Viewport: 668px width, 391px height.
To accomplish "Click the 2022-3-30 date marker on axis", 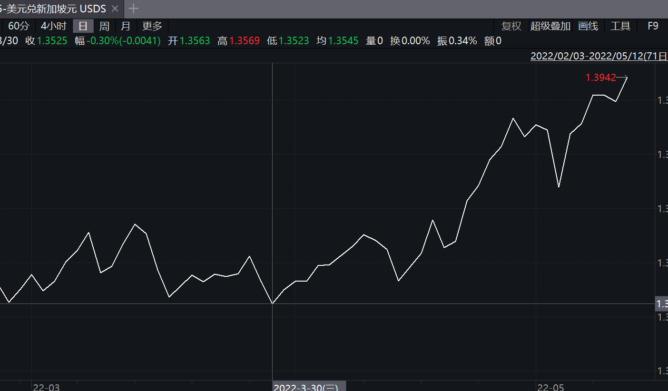I will pos(309,386).
